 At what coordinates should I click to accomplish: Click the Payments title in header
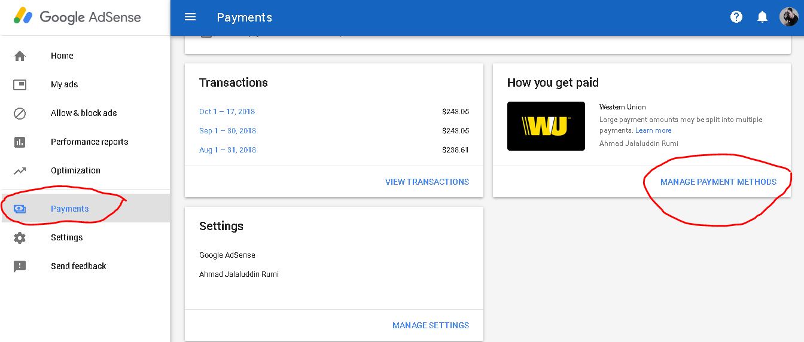click(244, 17)
